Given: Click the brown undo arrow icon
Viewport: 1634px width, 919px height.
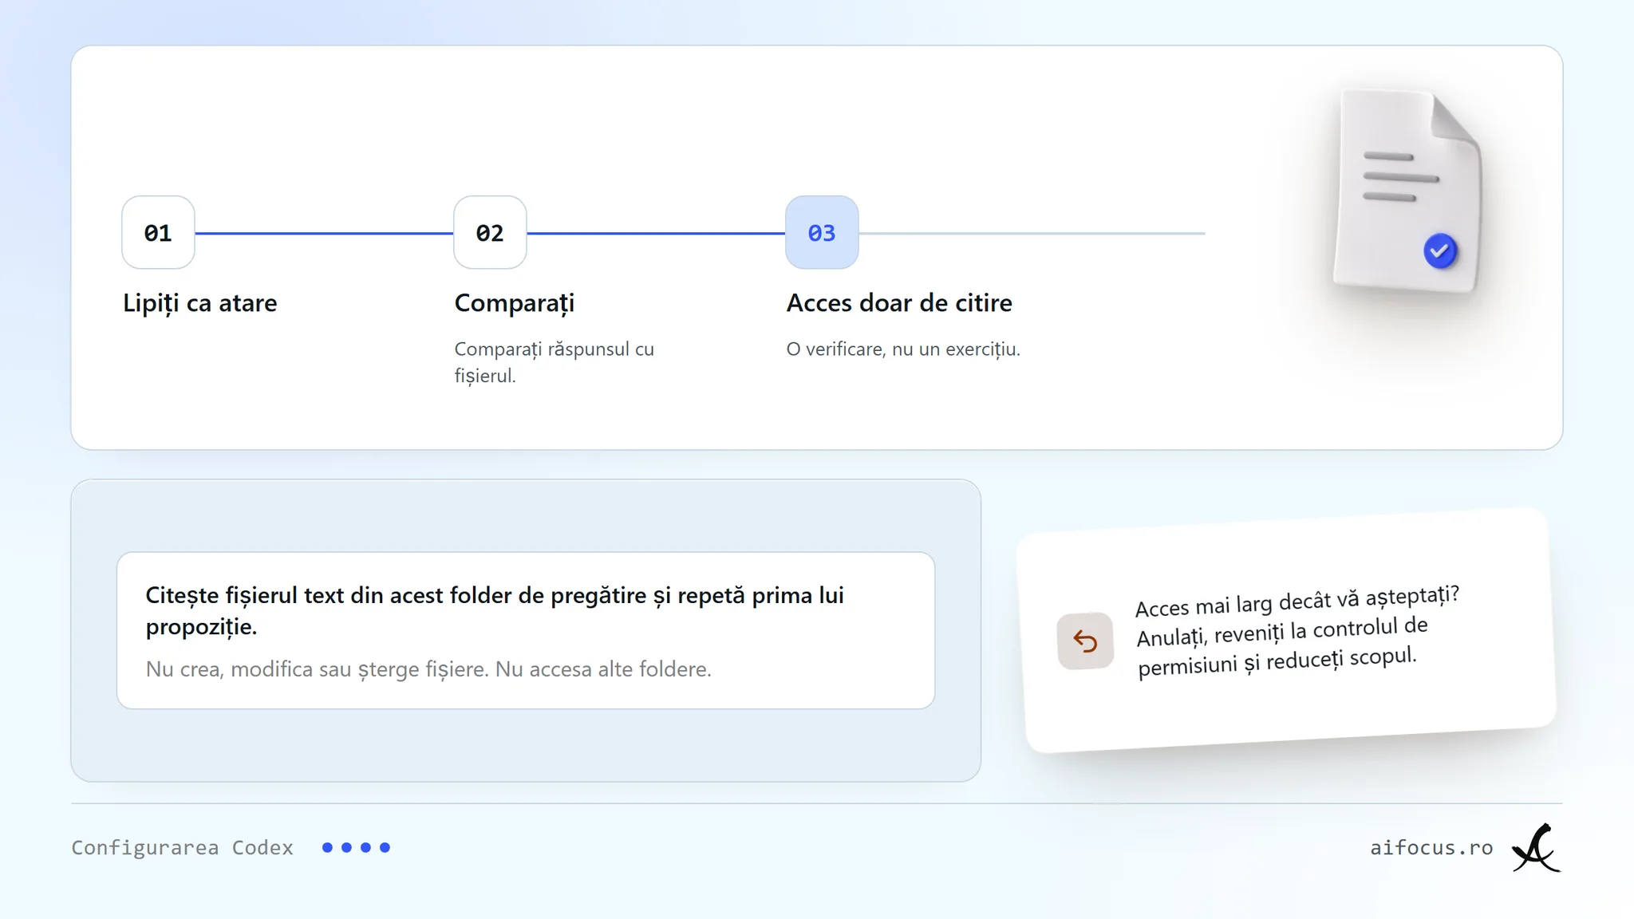Looking at the screenshot, I should (1085, 641).
